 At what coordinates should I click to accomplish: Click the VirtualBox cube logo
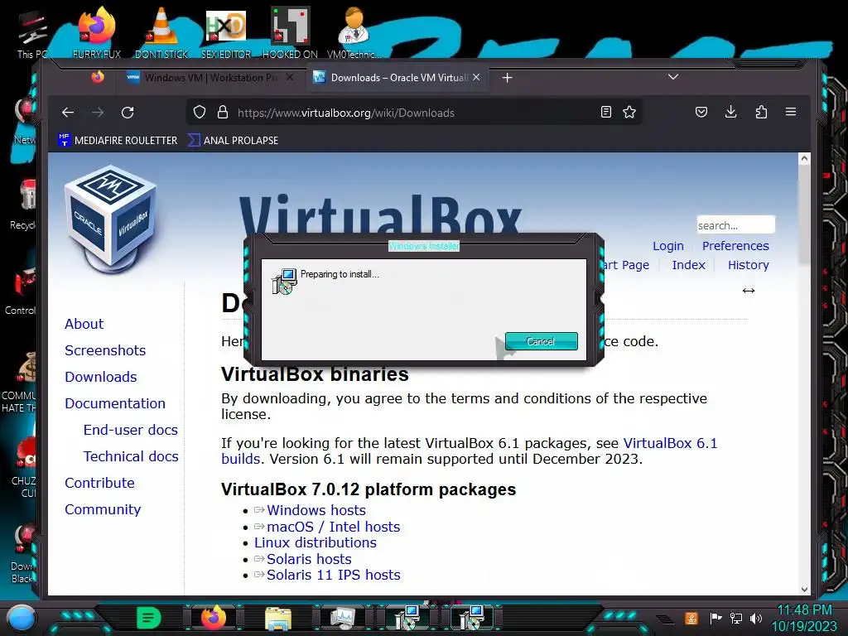[110, 217]
